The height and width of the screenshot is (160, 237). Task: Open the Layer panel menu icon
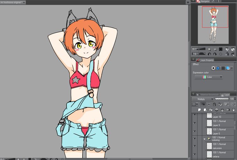[x=193, y=94]
